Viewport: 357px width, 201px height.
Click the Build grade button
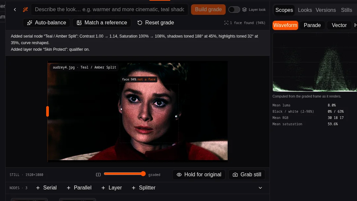pos(208,10)
